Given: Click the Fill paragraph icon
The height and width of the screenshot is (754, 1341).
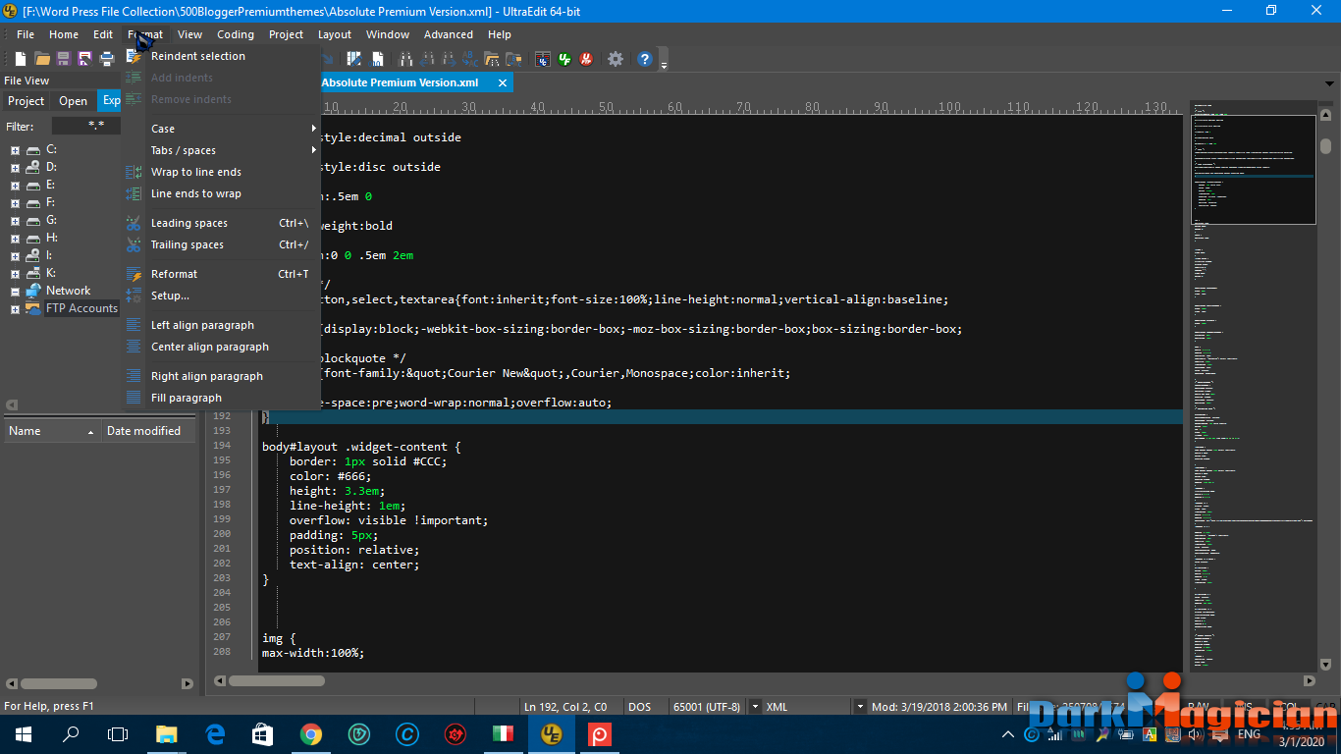Looking at the screenshot, I should 134,398.
